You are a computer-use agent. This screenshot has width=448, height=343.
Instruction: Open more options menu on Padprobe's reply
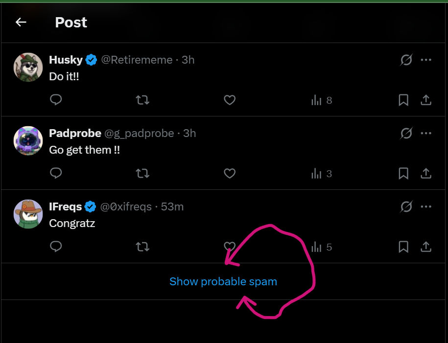coord(426,133)
